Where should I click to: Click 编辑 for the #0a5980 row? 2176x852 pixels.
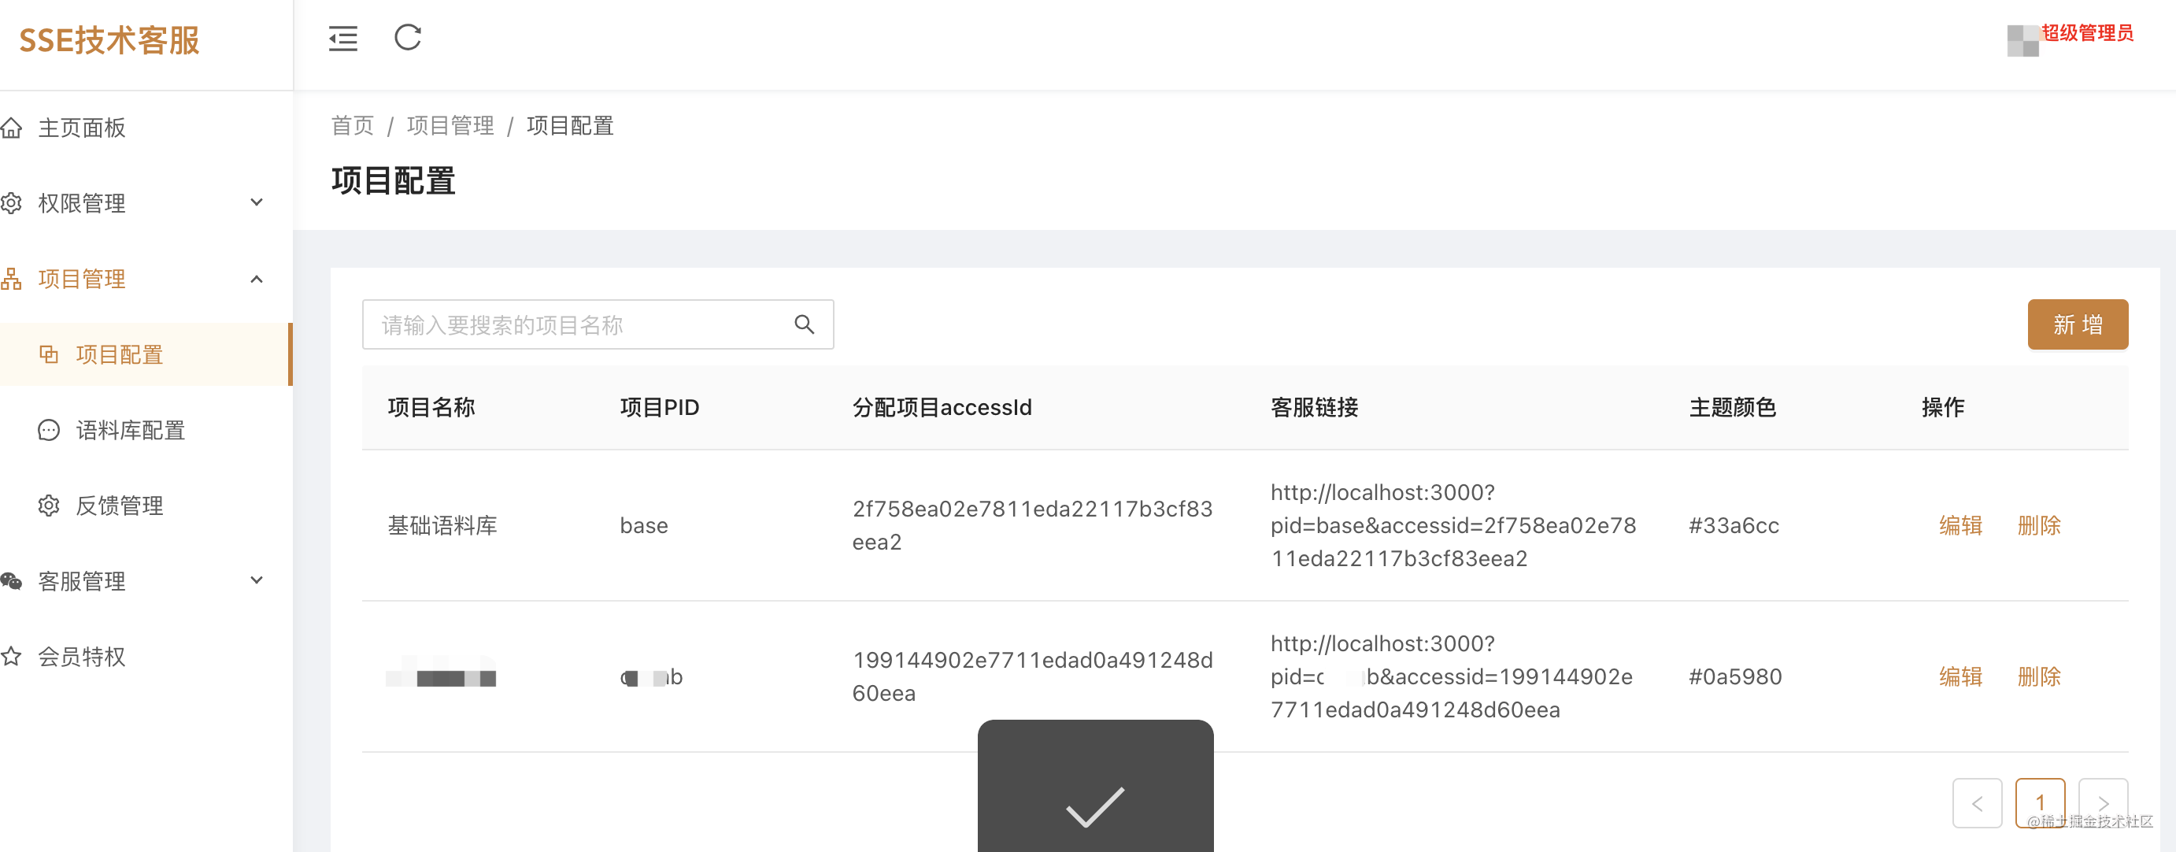tap(1960, 676)
